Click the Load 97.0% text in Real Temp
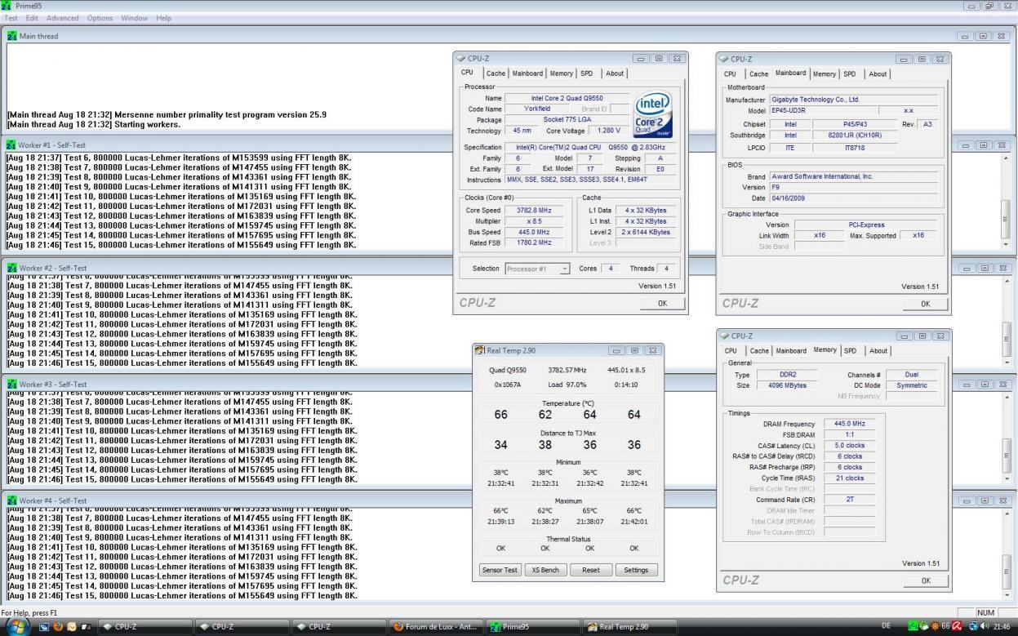1018x636 pixels. (x=567, y=384)
